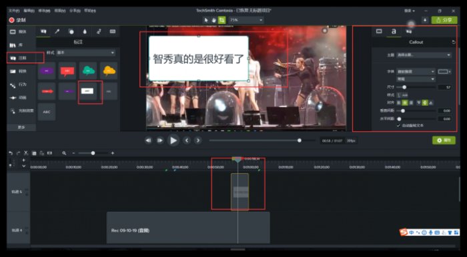Viewport: 467px width, 257px height.
Task: Toggle the auto-shrink text checkbox
Action: 398,126
